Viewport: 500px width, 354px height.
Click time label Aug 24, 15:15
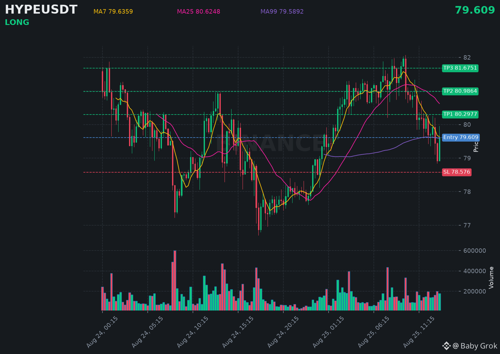(x=238, y=332)
